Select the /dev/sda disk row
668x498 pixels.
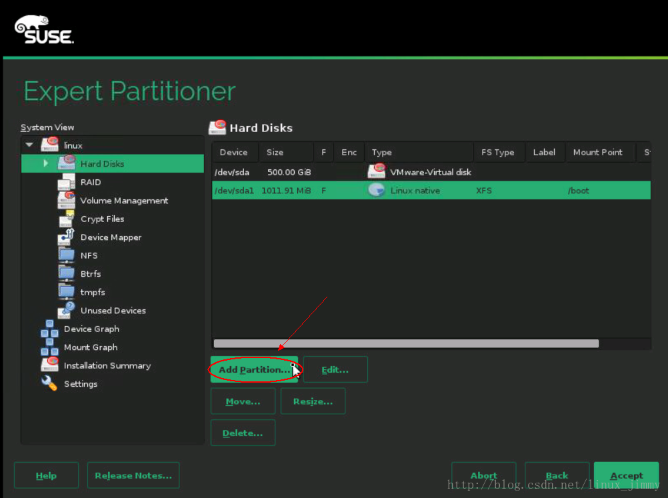coord(431,172)
